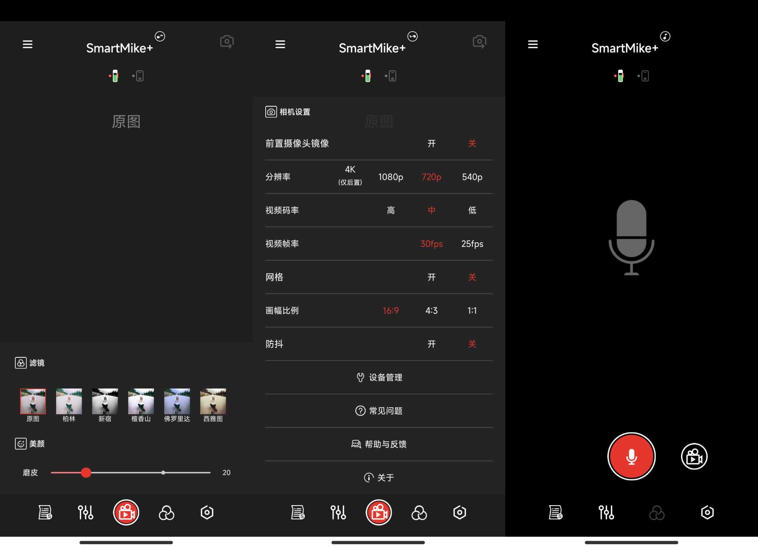The height and width of the screenshot is (547, 758).
Task: Open 关于 about page
Action: (379, 478)
